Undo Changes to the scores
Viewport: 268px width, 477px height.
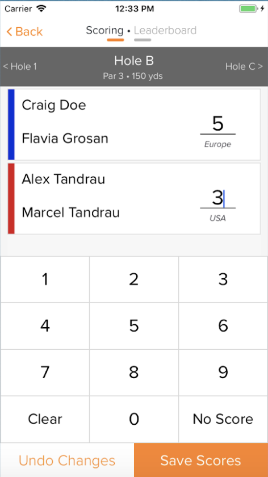[67, 461]
